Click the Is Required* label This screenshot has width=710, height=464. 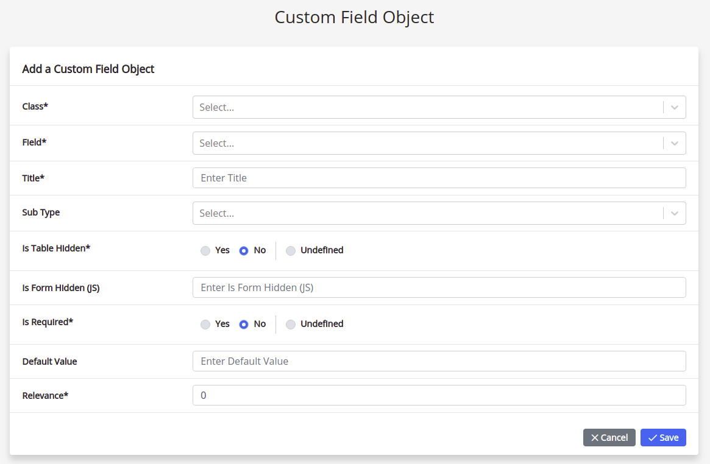click(x=48, y=322)
